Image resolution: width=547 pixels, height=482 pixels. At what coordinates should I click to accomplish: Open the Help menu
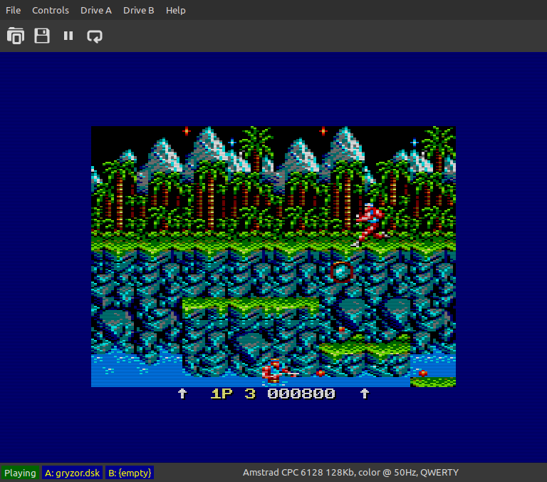click(x=175, y=11)
